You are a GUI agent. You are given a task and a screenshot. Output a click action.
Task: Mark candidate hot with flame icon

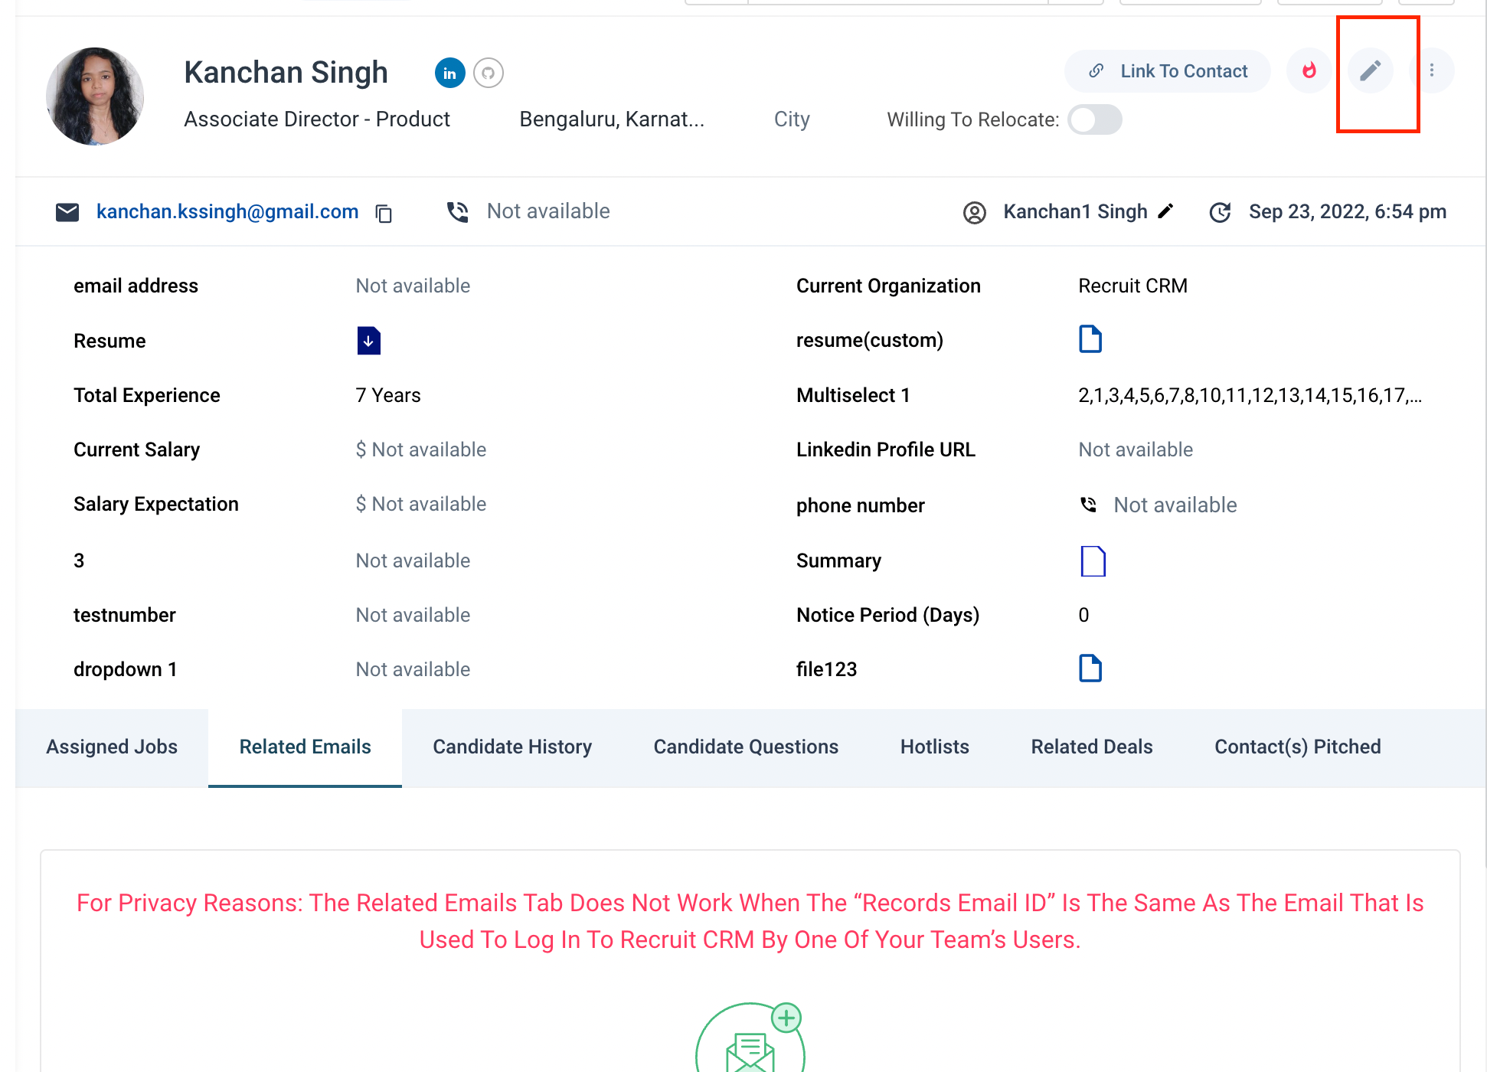1309,70
